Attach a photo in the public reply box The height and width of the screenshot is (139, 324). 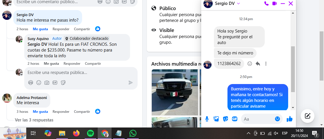[47, 83]
